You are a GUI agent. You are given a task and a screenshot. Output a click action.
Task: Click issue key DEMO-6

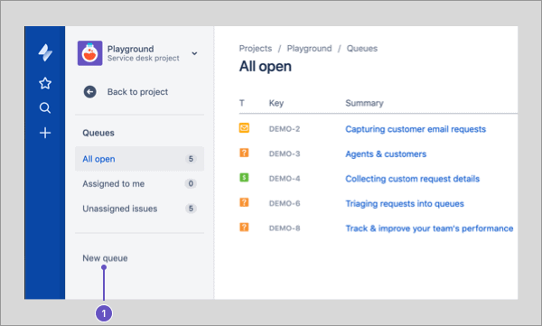click(x=285, y=203)
